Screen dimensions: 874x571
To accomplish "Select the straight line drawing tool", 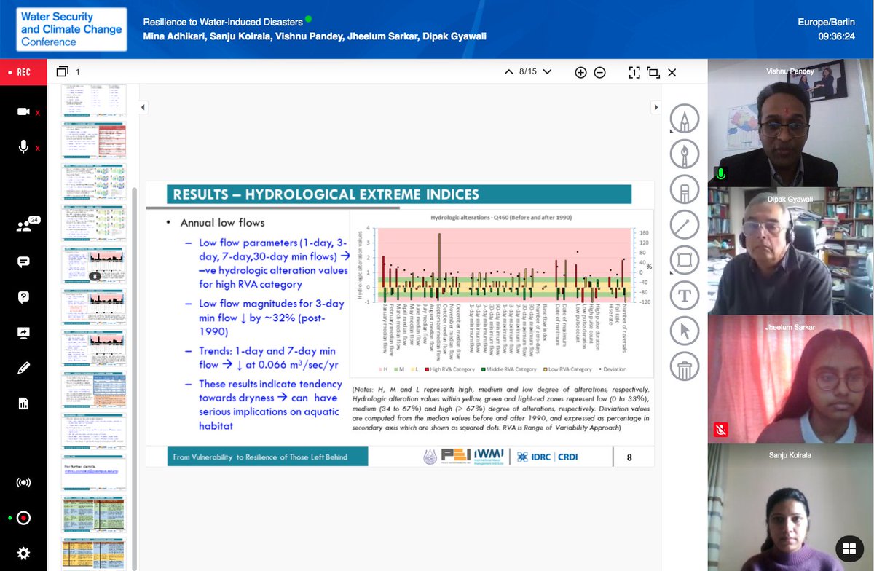I will coord(685,225).
